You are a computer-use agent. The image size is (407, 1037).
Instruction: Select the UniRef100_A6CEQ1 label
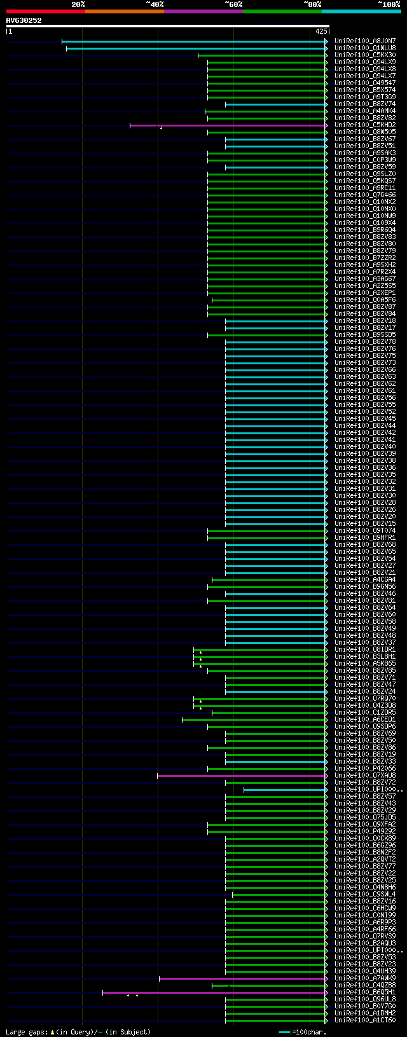pyautogui.click(x=365, y=720)
